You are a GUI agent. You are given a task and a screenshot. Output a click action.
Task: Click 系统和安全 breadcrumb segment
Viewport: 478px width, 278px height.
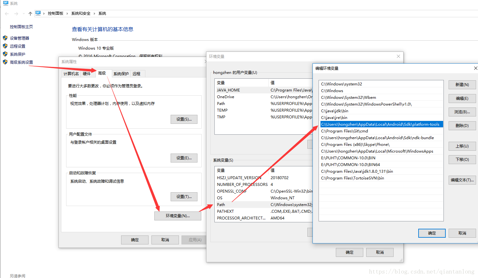[81, 13]
